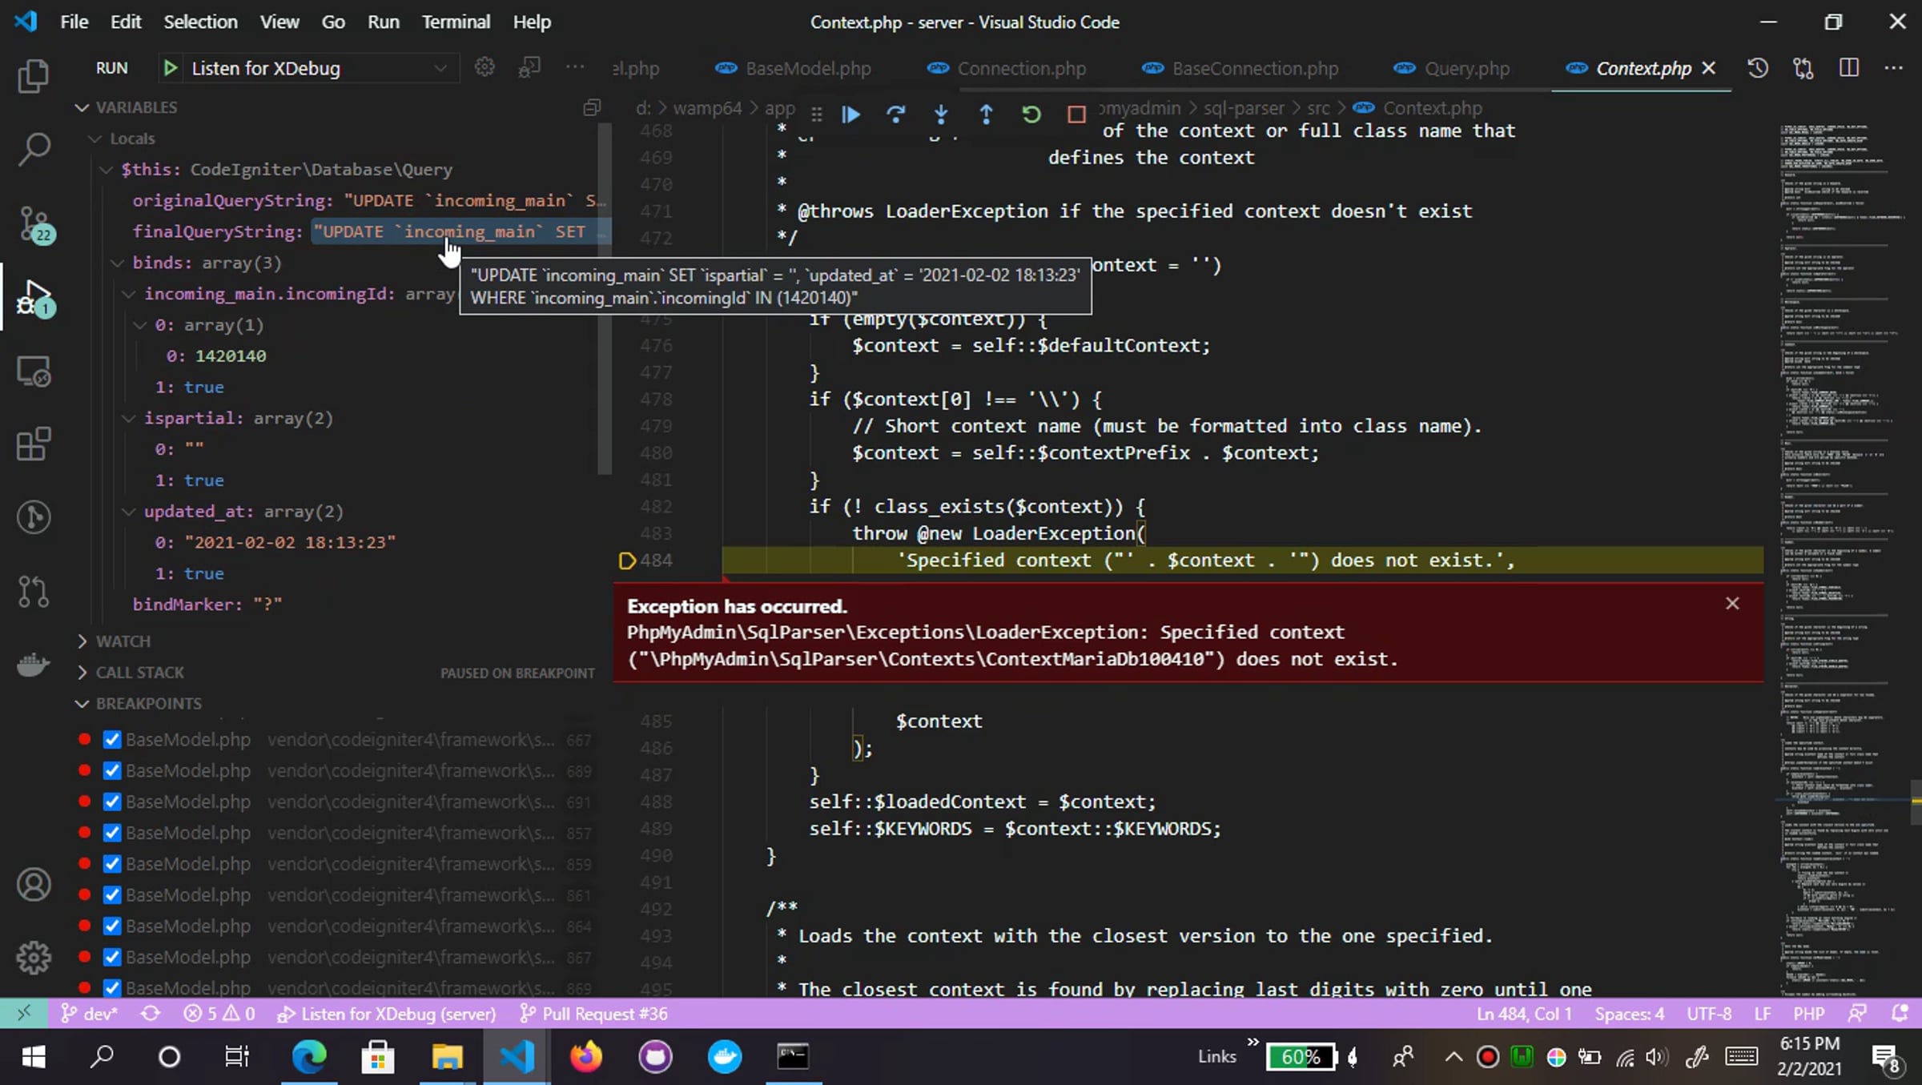Screen dimensions: 1922x1085
Task: Step Over in debug toolbar
Action: [895, 115]
